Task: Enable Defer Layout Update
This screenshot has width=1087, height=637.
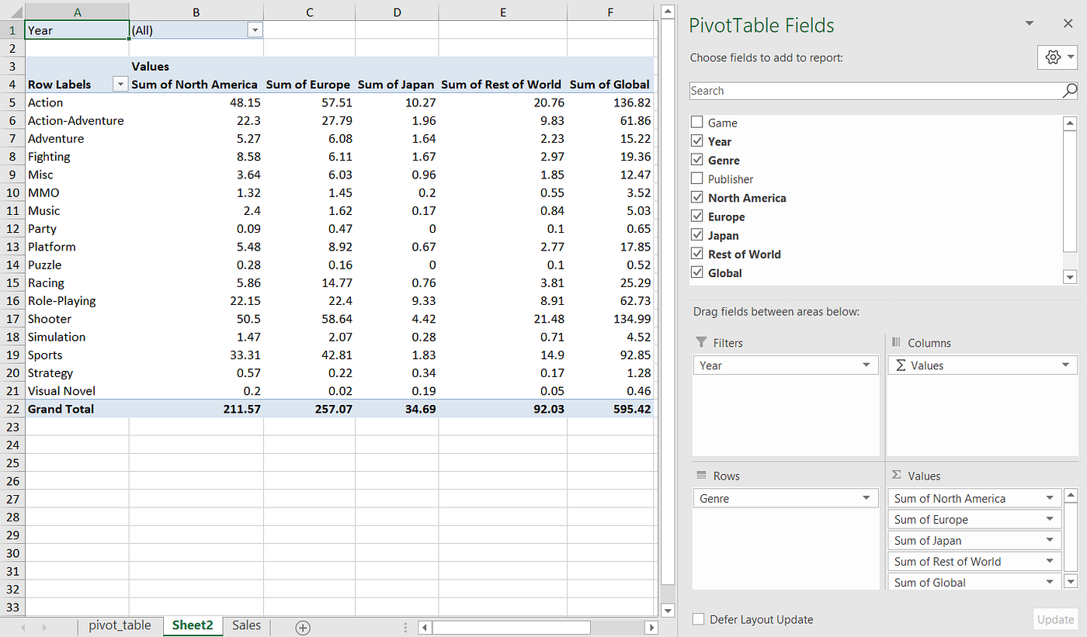Action: 698,619
